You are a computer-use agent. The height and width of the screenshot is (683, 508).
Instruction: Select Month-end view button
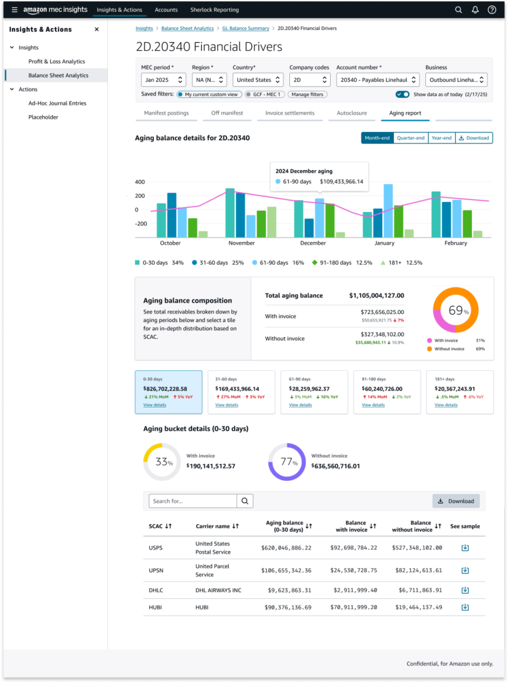377,137
